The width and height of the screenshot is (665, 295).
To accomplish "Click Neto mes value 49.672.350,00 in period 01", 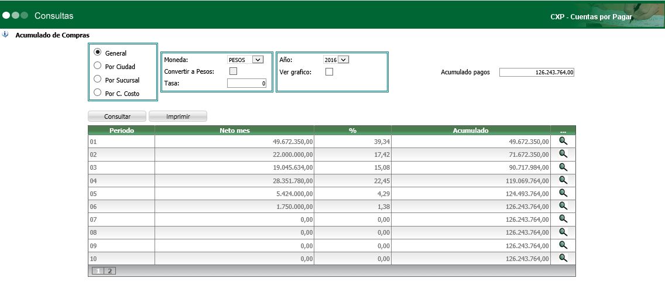I will (293, 142).
